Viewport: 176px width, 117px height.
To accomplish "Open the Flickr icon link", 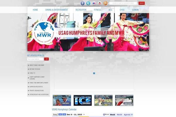I will (94, 3).
